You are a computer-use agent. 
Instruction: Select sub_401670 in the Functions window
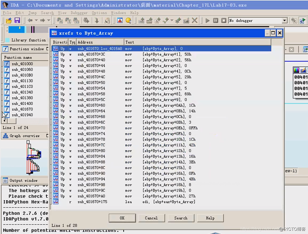click(22, 109)
